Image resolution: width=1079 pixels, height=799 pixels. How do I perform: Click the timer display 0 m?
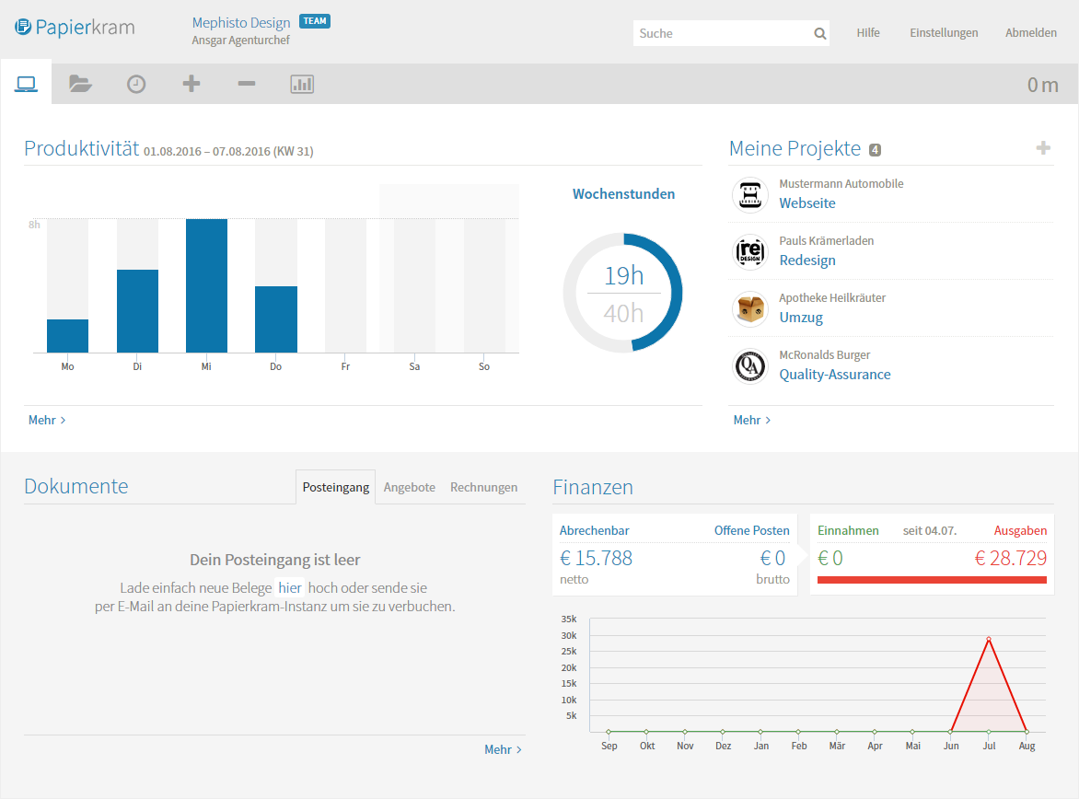click(1042, 85)
